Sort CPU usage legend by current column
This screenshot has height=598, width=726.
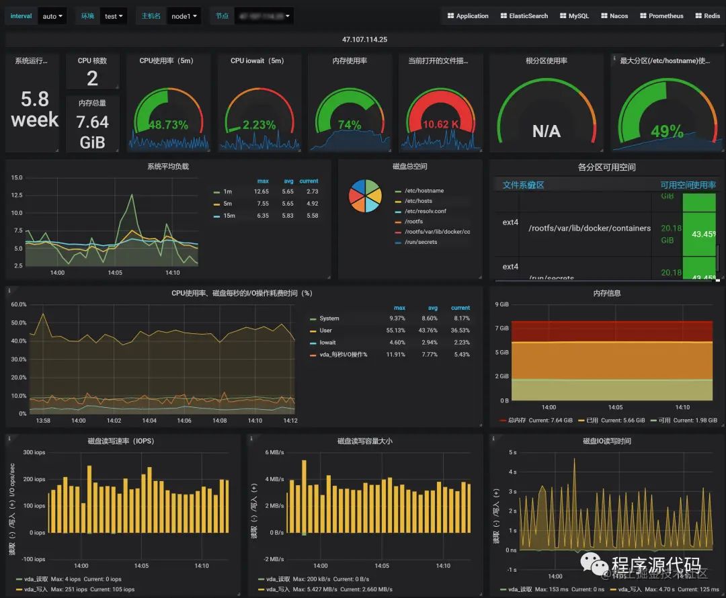pyautogui.click(x=460, y=308)
